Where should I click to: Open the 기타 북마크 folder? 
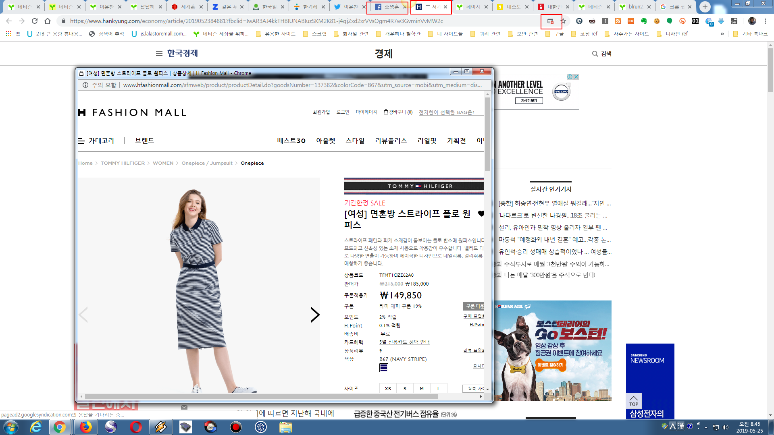pos(750,34)
